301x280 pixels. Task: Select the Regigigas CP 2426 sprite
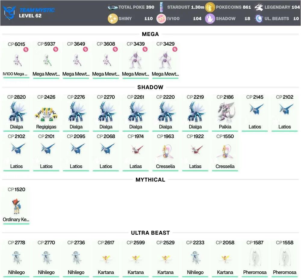46,114
